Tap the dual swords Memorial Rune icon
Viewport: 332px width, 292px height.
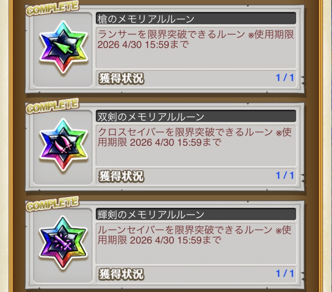pyautogui.click(x=63, y=145)
